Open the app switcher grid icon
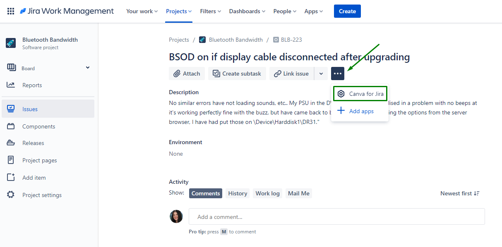 (10, 11)
